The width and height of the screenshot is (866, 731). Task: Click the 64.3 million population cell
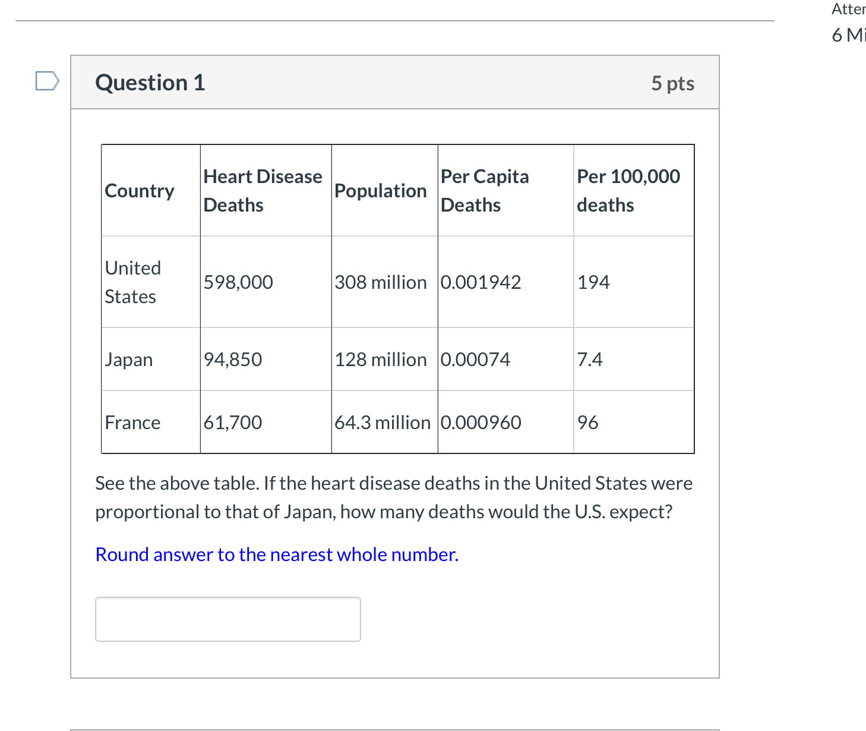(383, 423)
